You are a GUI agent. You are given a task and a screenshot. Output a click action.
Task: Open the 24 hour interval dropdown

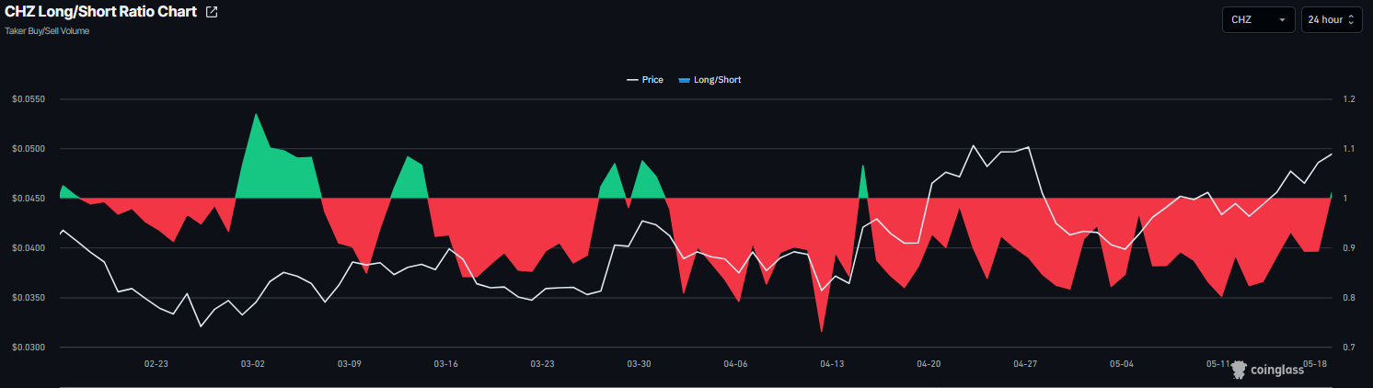tap(1332, 19)
